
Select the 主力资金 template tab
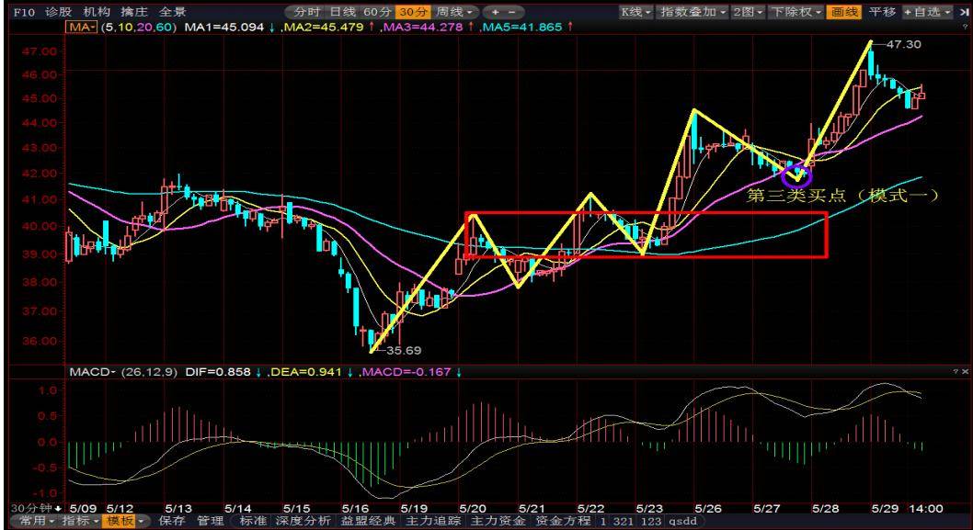pos(498,522)
